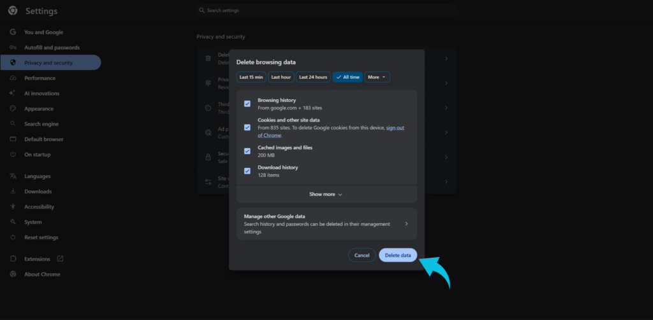Click the AI innovations sparkle icon
Screen dimensions: 653x320
[13, 93]
